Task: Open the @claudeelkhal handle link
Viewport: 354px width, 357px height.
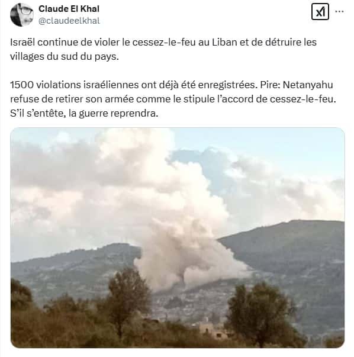Action: (69, 21)
